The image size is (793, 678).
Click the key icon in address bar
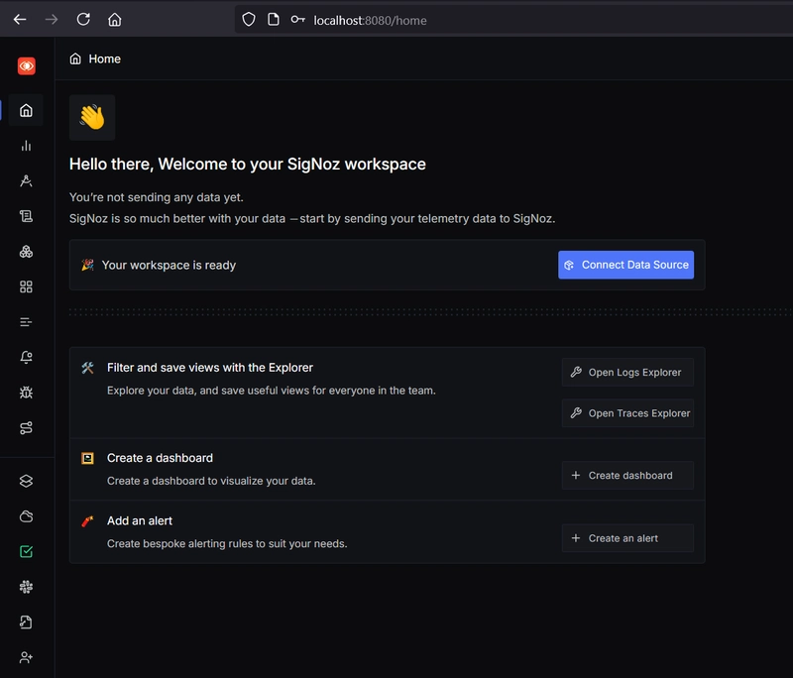coord(298,20)
